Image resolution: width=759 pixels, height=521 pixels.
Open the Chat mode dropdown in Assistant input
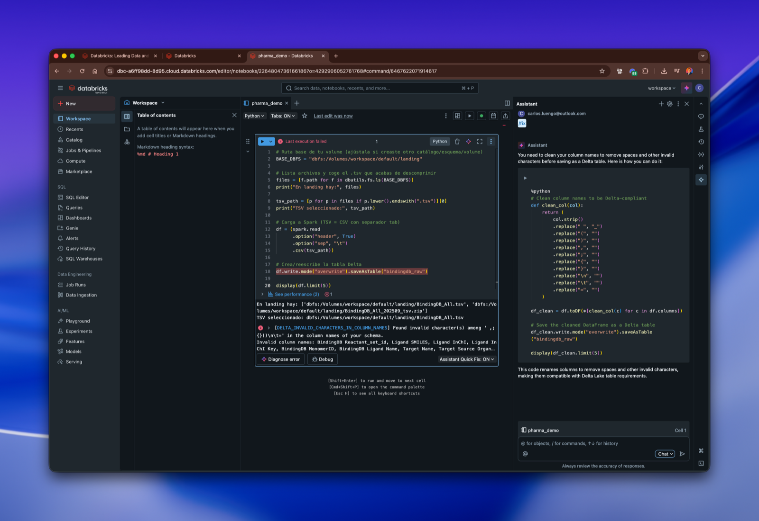pos(665,453)
